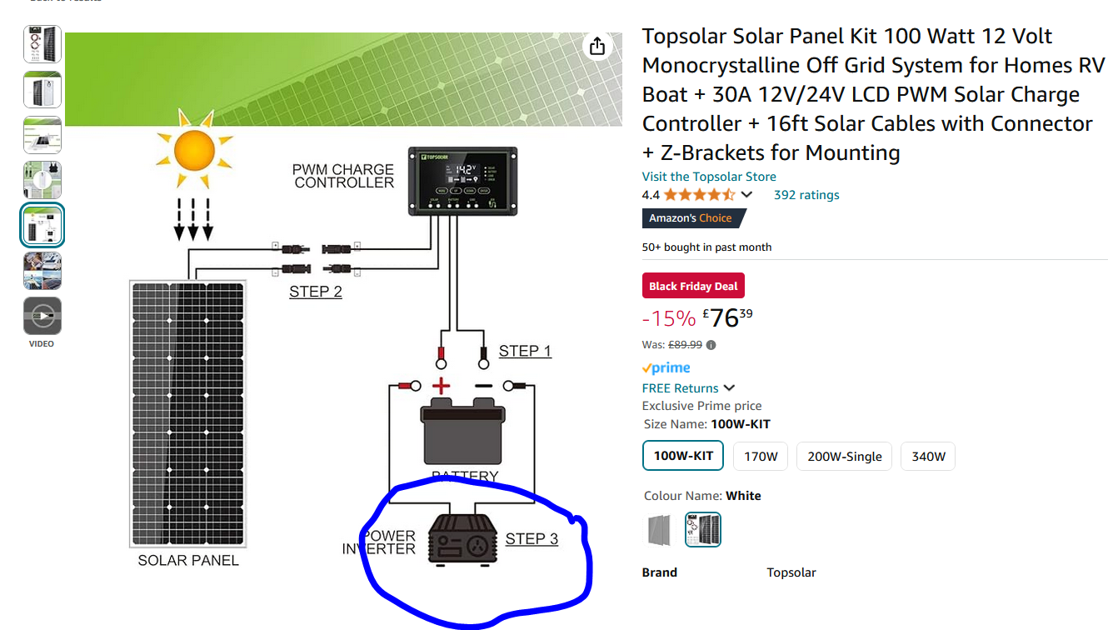The width and height of the screenshot is (1113, 630).
Task: Choose the 340W size option
Action: pos(928,457)
